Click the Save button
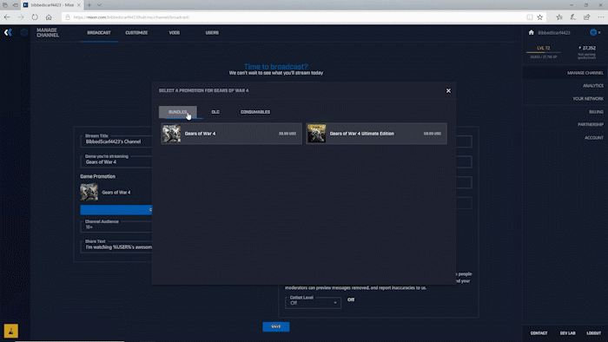 click(x=276, y=326)
